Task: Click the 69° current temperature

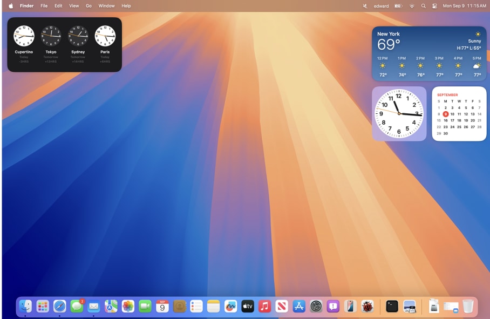Action: [389, 45]
